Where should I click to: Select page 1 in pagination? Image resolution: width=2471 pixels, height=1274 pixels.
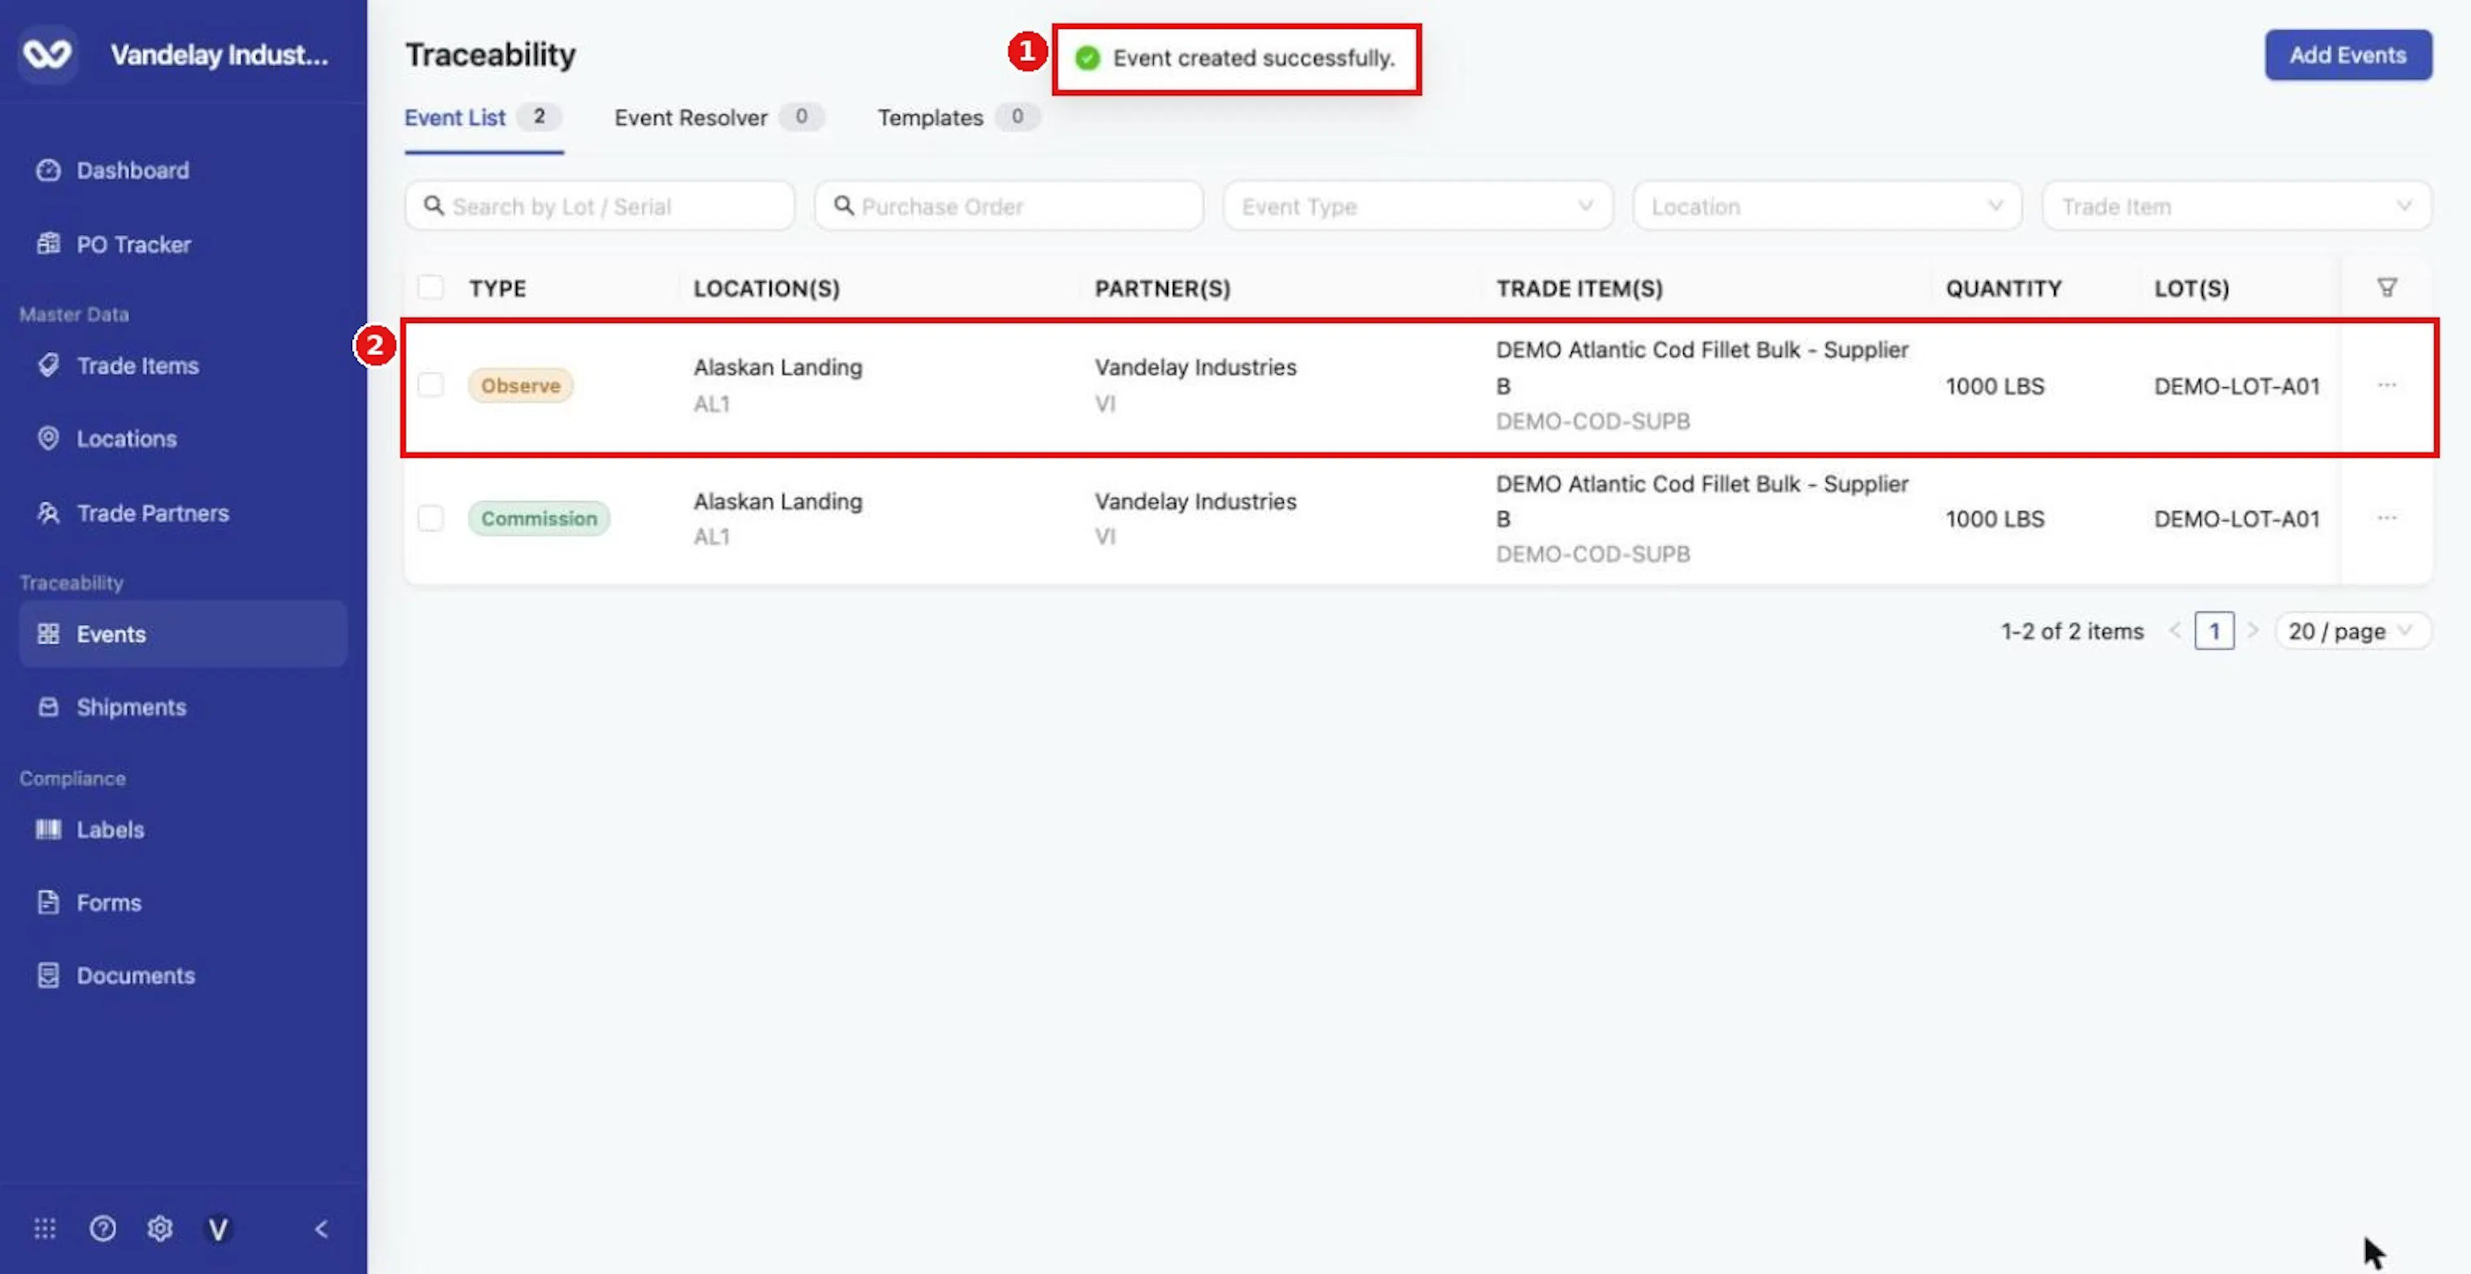(2214, 631)
